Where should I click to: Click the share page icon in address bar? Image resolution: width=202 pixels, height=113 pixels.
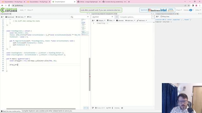pos(185,6)
